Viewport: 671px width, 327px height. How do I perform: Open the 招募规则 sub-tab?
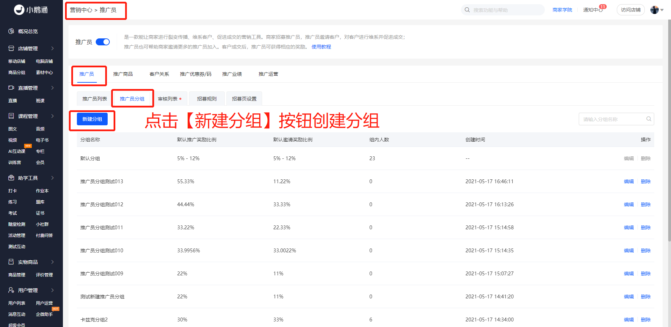(207, 99)
